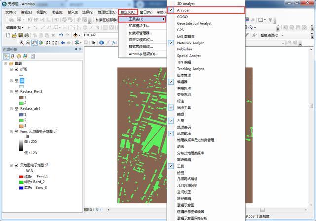Select Spatial Analyst toolbar entry
Screen dimensions: 316x221
pos(206,56)
